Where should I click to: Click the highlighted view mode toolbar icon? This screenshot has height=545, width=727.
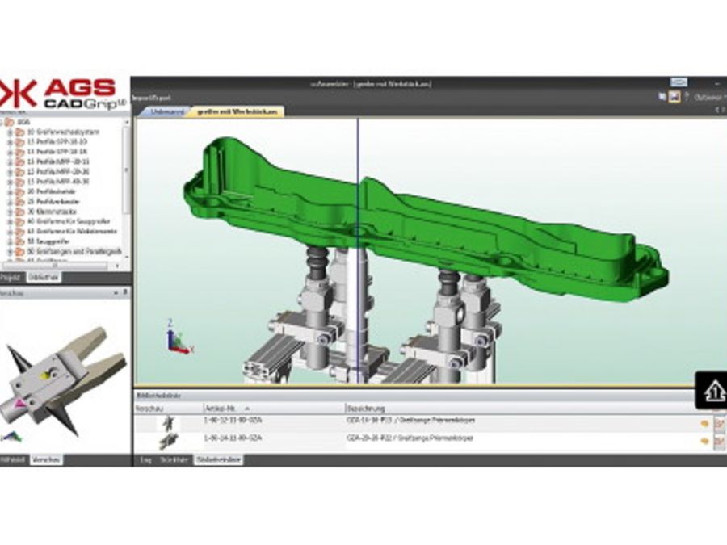tap(674, 97)
